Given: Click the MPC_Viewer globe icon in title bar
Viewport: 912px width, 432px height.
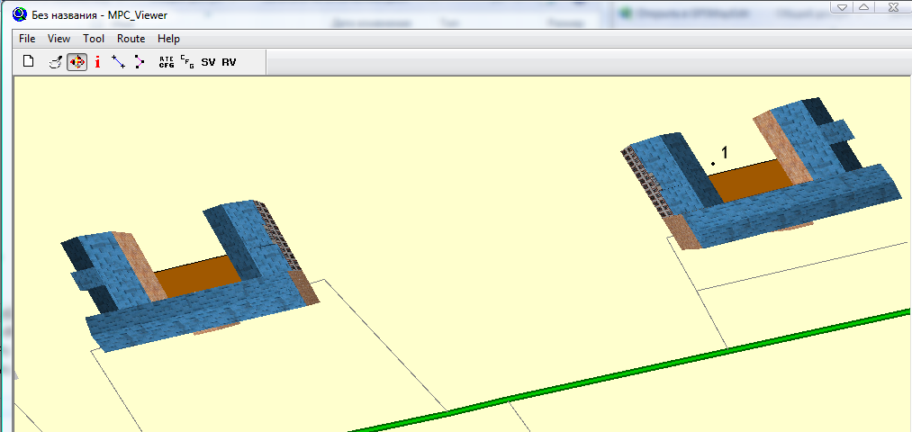Looking at the screenshot, I should pos(20,15).
